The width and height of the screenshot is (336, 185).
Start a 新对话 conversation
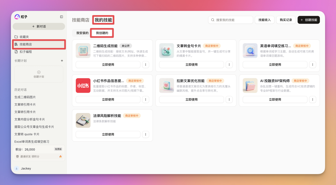click(39, 26)
